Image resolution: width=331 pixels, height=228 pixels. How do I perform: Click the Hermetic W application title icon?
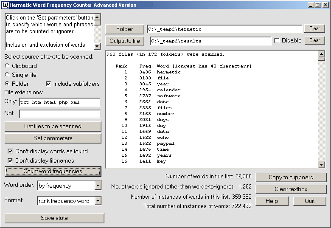coord(6,5)
